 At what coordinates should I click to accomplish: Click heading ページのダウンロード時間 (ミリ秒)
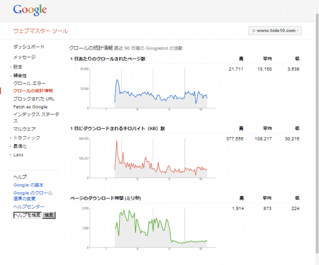coord(105,198)
